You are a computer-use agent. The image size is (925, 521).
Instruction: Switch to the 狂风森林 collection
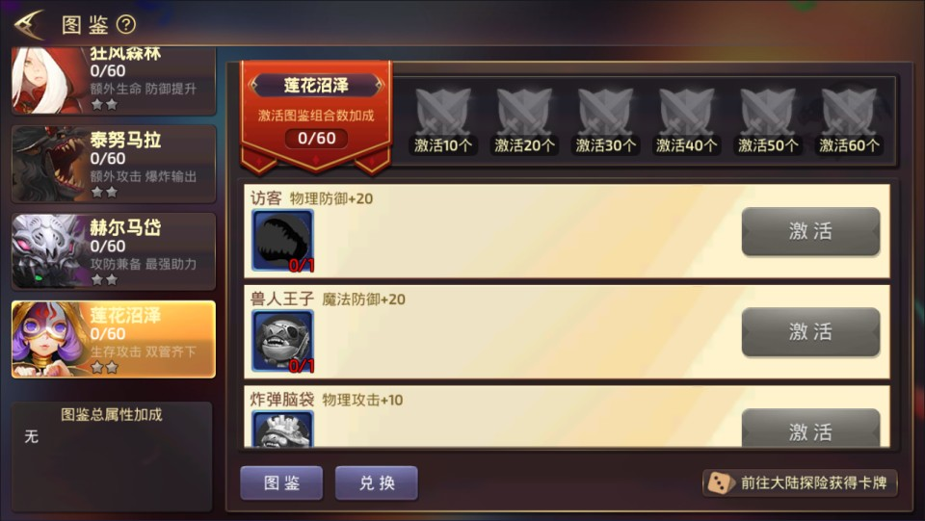tap(114, 81)
